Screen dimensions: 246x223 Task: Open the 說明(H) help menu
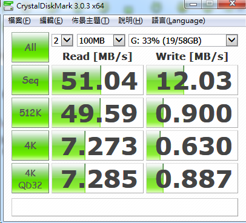coord(130,21)
